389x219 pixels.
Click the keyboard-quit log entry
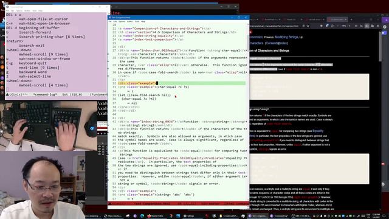pyautogui.click(x=33, y=63)
